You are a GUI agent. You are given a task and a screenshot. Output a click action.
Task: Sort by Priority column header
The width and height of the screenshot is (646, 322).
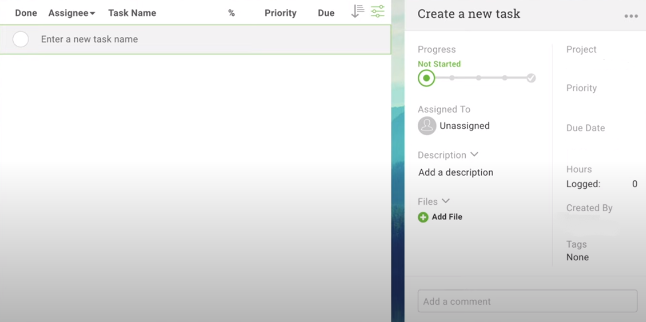coord(280,13)
